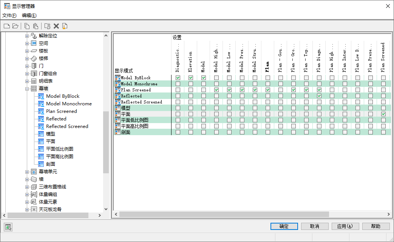Select Reflected Screened in the tree
Viewport: 394px width, 242px height.
pyautogui.click(x=67, y=126)
